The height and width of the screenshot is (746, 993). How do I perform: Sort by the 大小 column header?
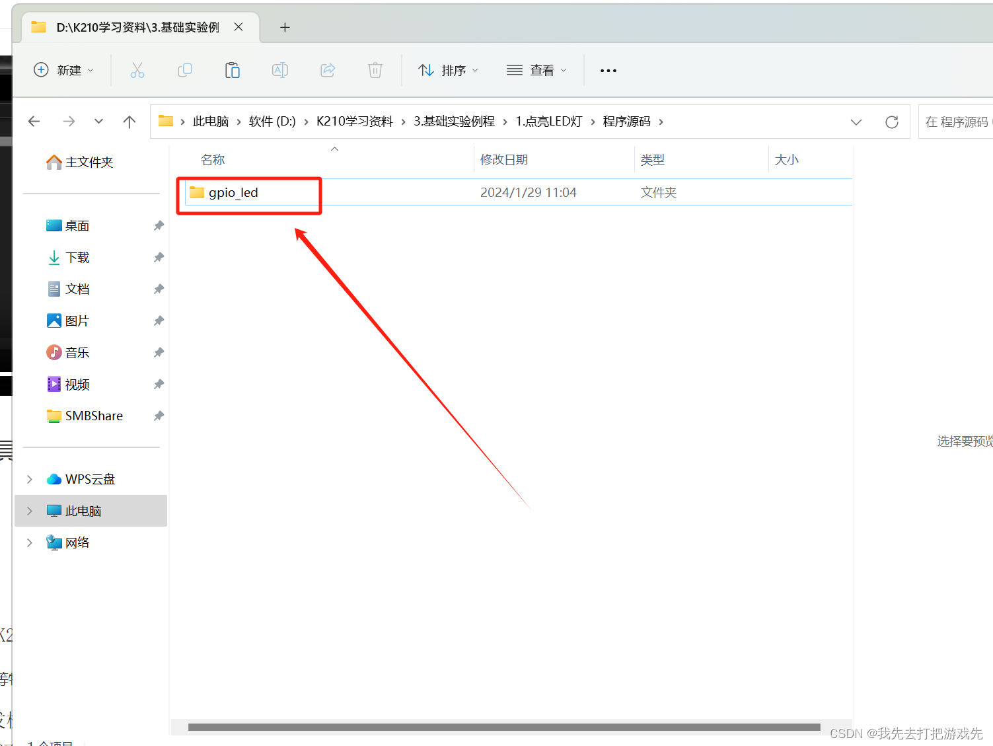(787, 160)
